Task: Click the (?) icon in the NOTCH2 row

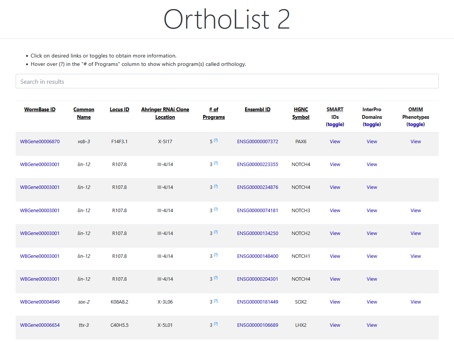Action: [216, 232]
